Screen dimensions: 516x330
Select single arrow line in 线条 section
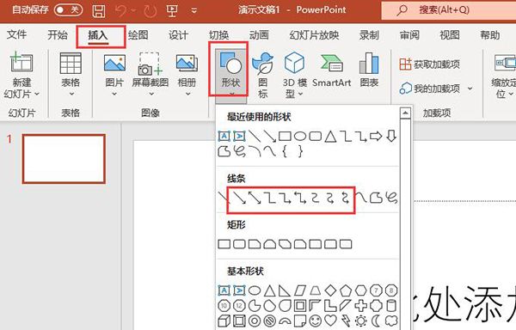pos(239,198)
